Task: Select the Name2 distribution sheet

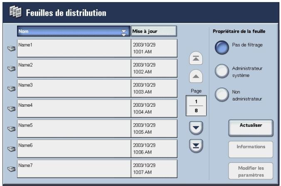Action: 74,69
